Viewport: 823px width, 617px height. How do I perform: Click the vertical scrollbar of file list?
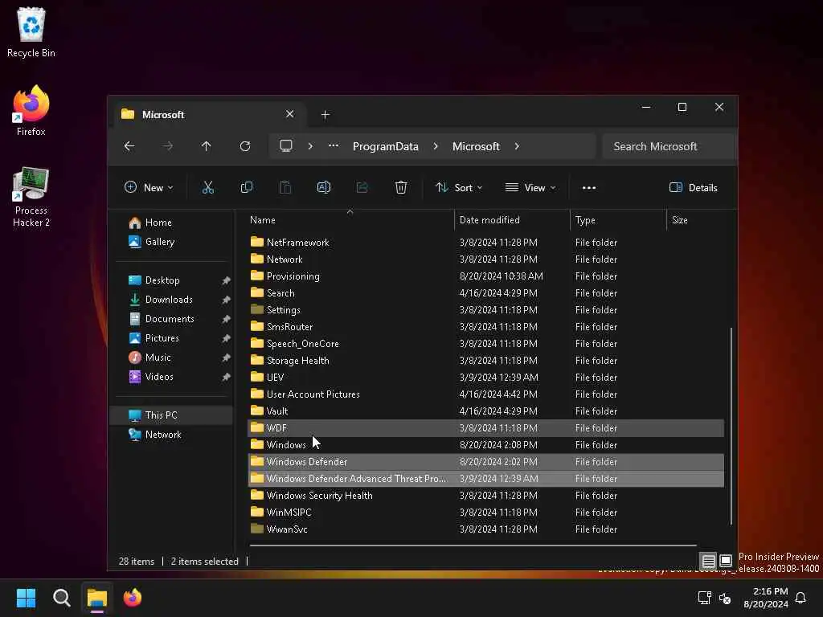click(731, 426)
